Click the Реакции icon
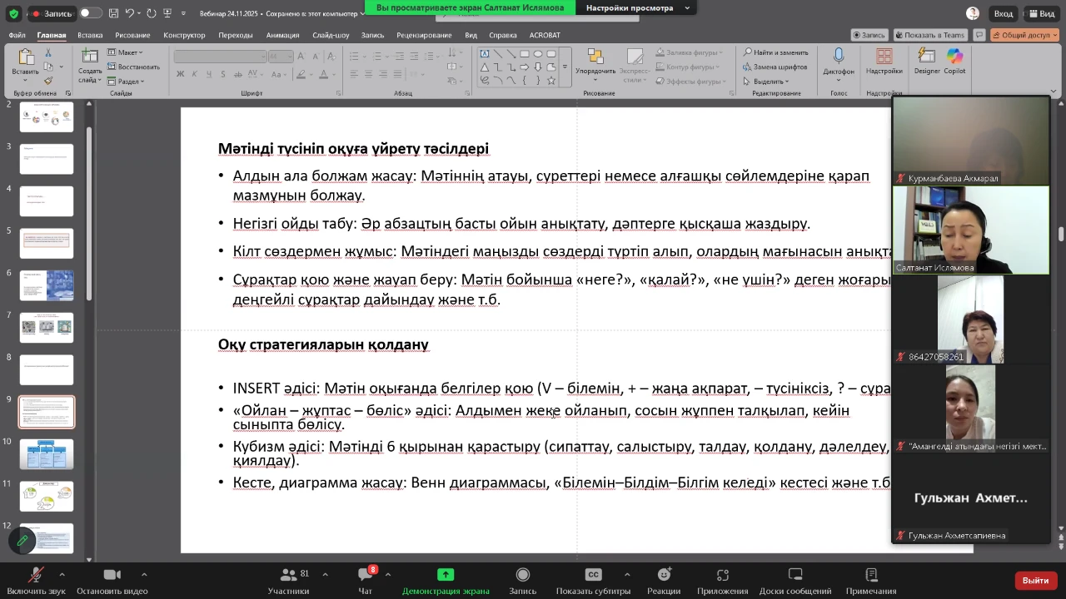The width and height of the screenshot is (1066, 599). tap(664, 576)
